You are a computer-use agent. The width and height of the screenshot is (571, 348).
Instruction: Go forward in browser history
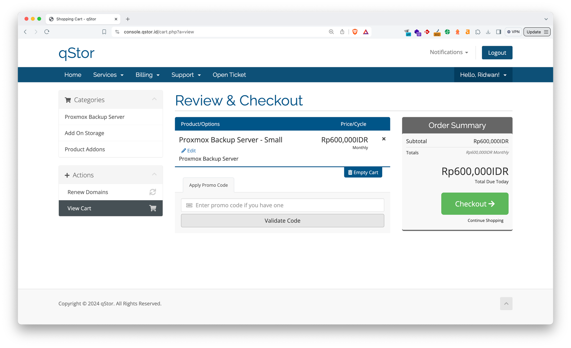(36, 32)
